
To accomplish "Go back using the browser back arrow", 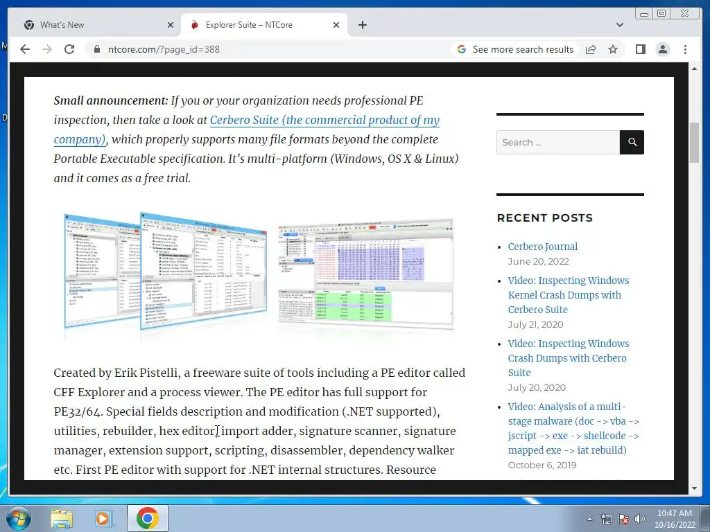I will click(x=25, y=49).
